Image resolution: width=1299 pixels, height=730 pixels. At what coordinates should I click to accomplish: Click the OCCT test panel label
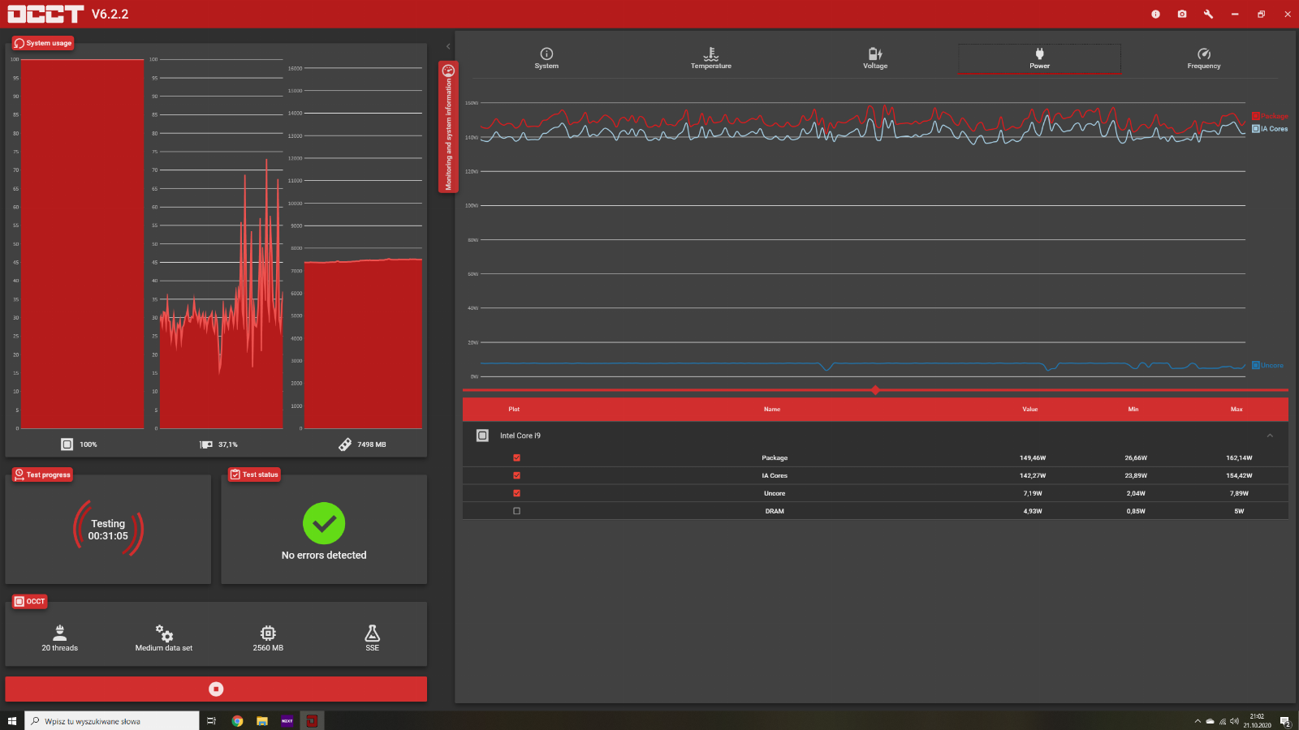click(30, 601)
